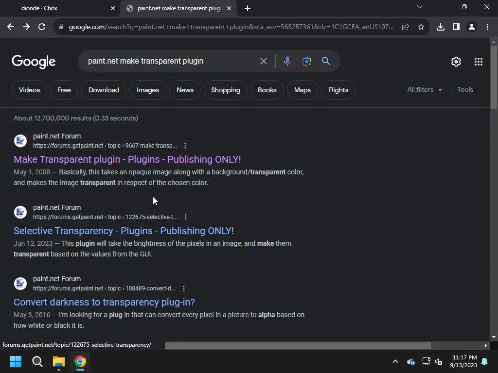The height and width of the screenshot is (373, 498).
Task: Expand the All filters dropdown
Action: (425, 90)
